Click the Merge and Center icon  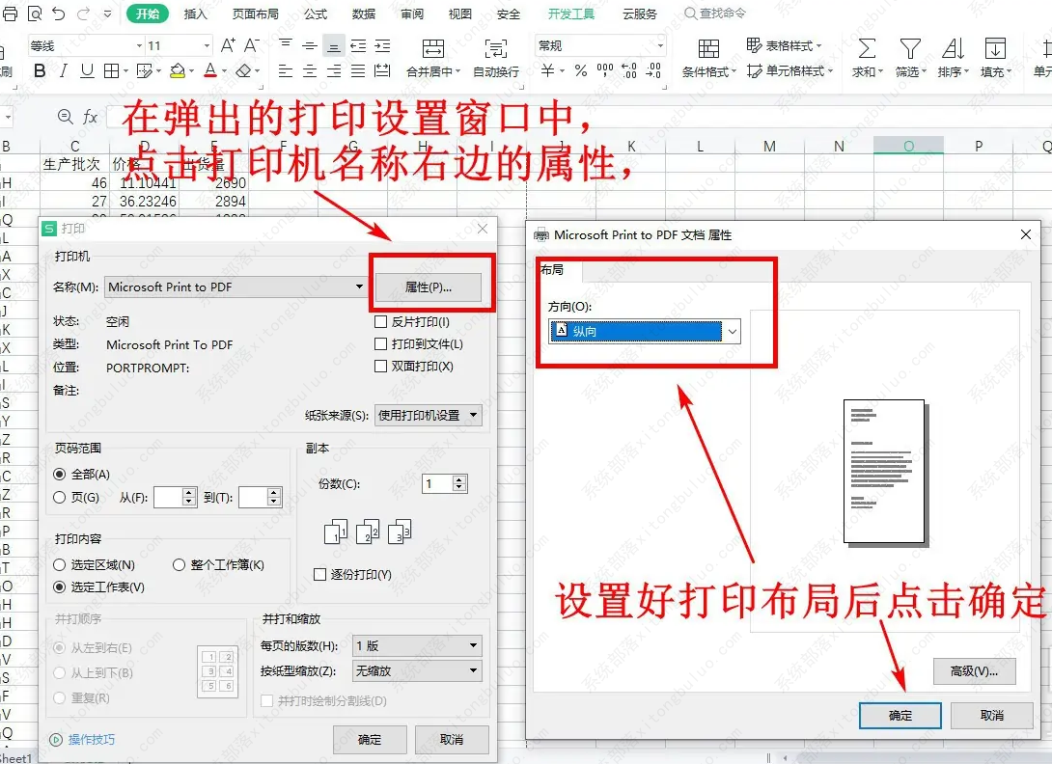point(433,49)
